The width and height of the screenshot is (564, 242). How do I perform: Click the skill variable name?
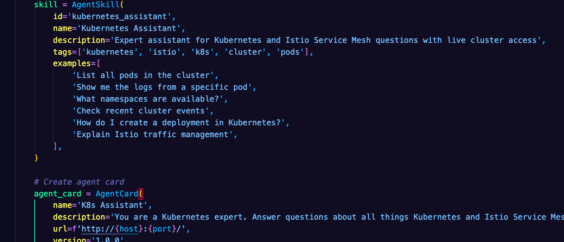[46, 5]
